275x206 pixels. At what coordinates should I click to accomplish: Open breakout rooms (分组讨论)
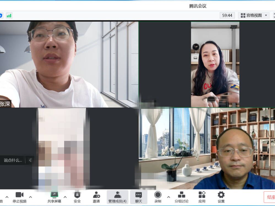(x=181, y=197)
